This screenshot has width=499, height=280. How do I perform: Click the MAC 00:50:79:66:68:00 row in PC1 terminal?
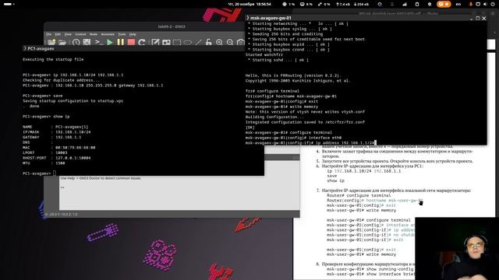(59, 148)
